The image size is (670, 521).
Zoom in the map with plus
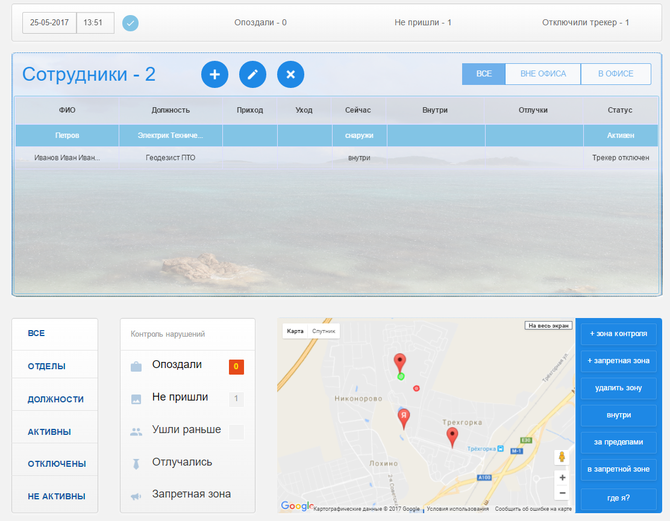[x=562, y=478]
